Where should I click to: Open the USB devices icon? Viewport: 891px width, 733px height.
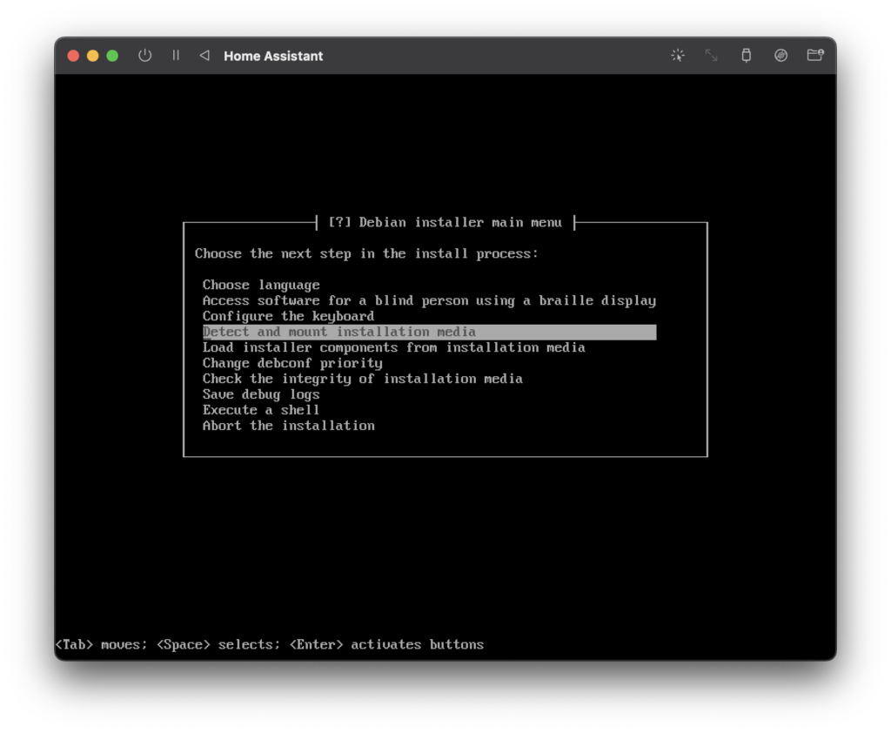[x=746, y=55]
